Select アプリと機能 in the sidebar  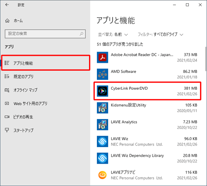(46, 63)
